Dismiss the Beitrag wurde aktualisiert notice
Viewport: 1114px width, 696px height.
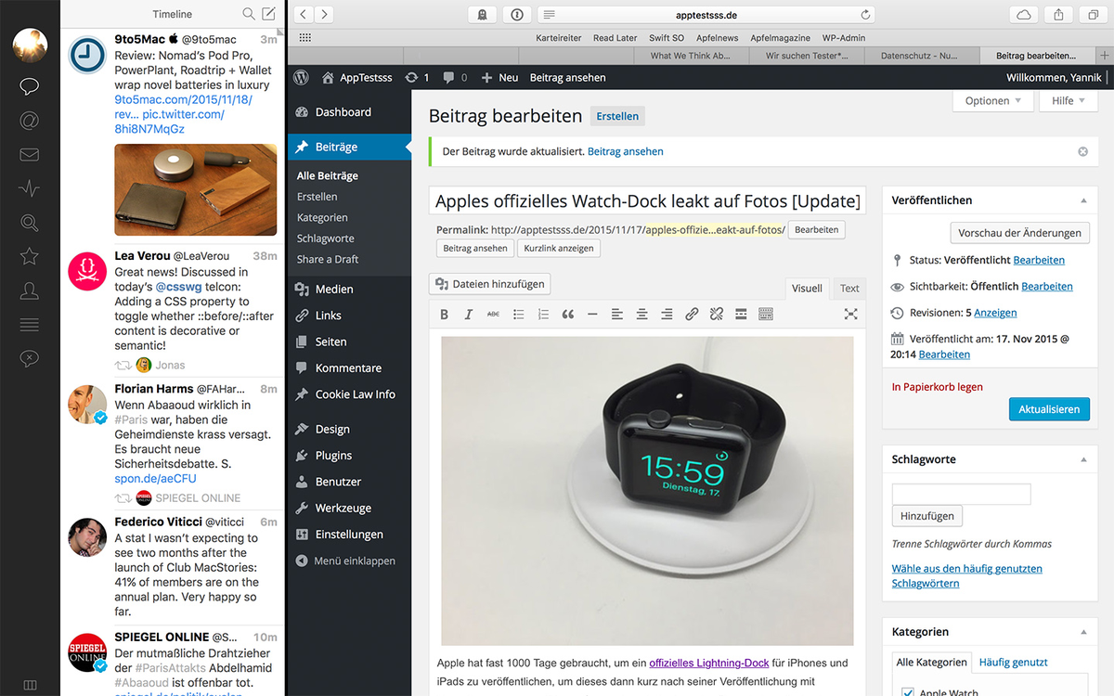[1082, 151]
